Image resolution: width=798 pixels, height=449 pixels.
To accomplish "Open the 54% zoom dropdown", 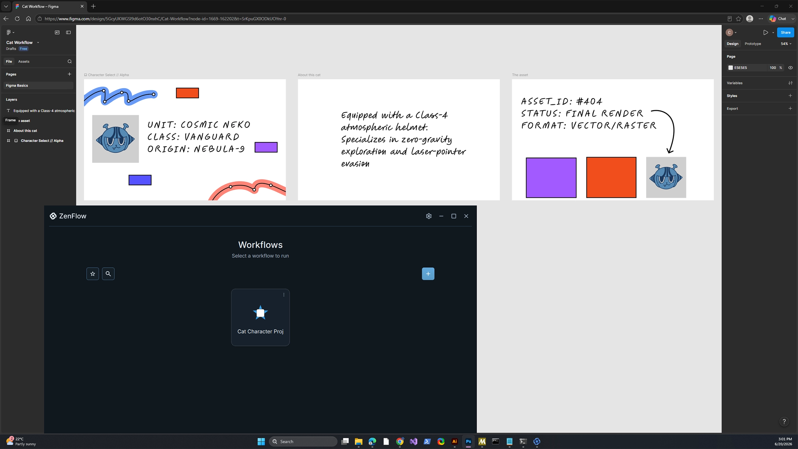I will [786, 44].
